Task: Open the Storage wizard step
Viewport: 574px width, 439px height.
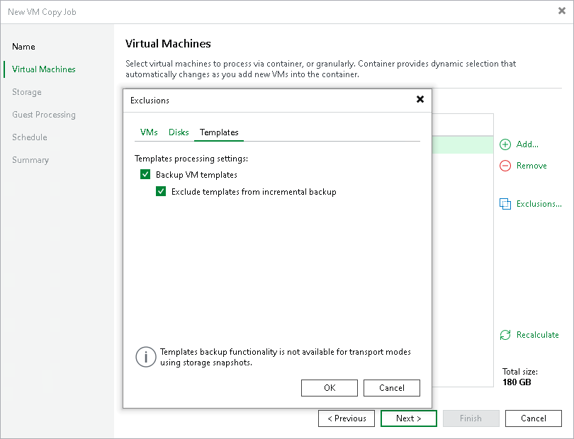Action: pos(27,92)
